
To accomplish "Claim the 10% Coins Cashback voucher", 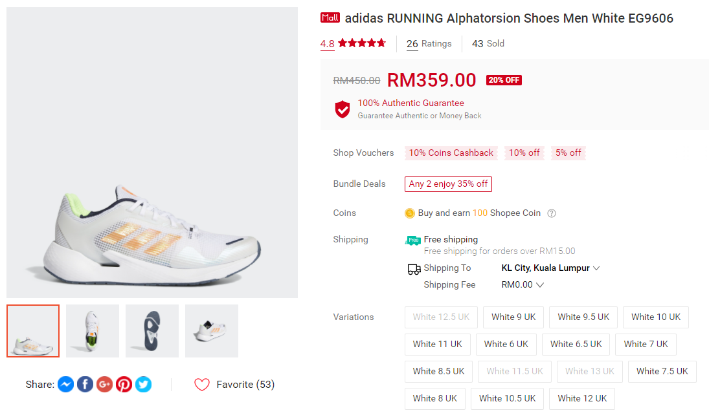I will coord(451,153).
